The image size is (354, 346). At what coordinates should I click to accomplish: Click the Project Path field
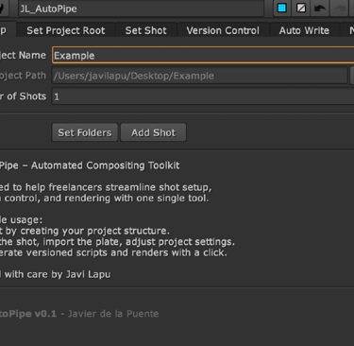200,76
